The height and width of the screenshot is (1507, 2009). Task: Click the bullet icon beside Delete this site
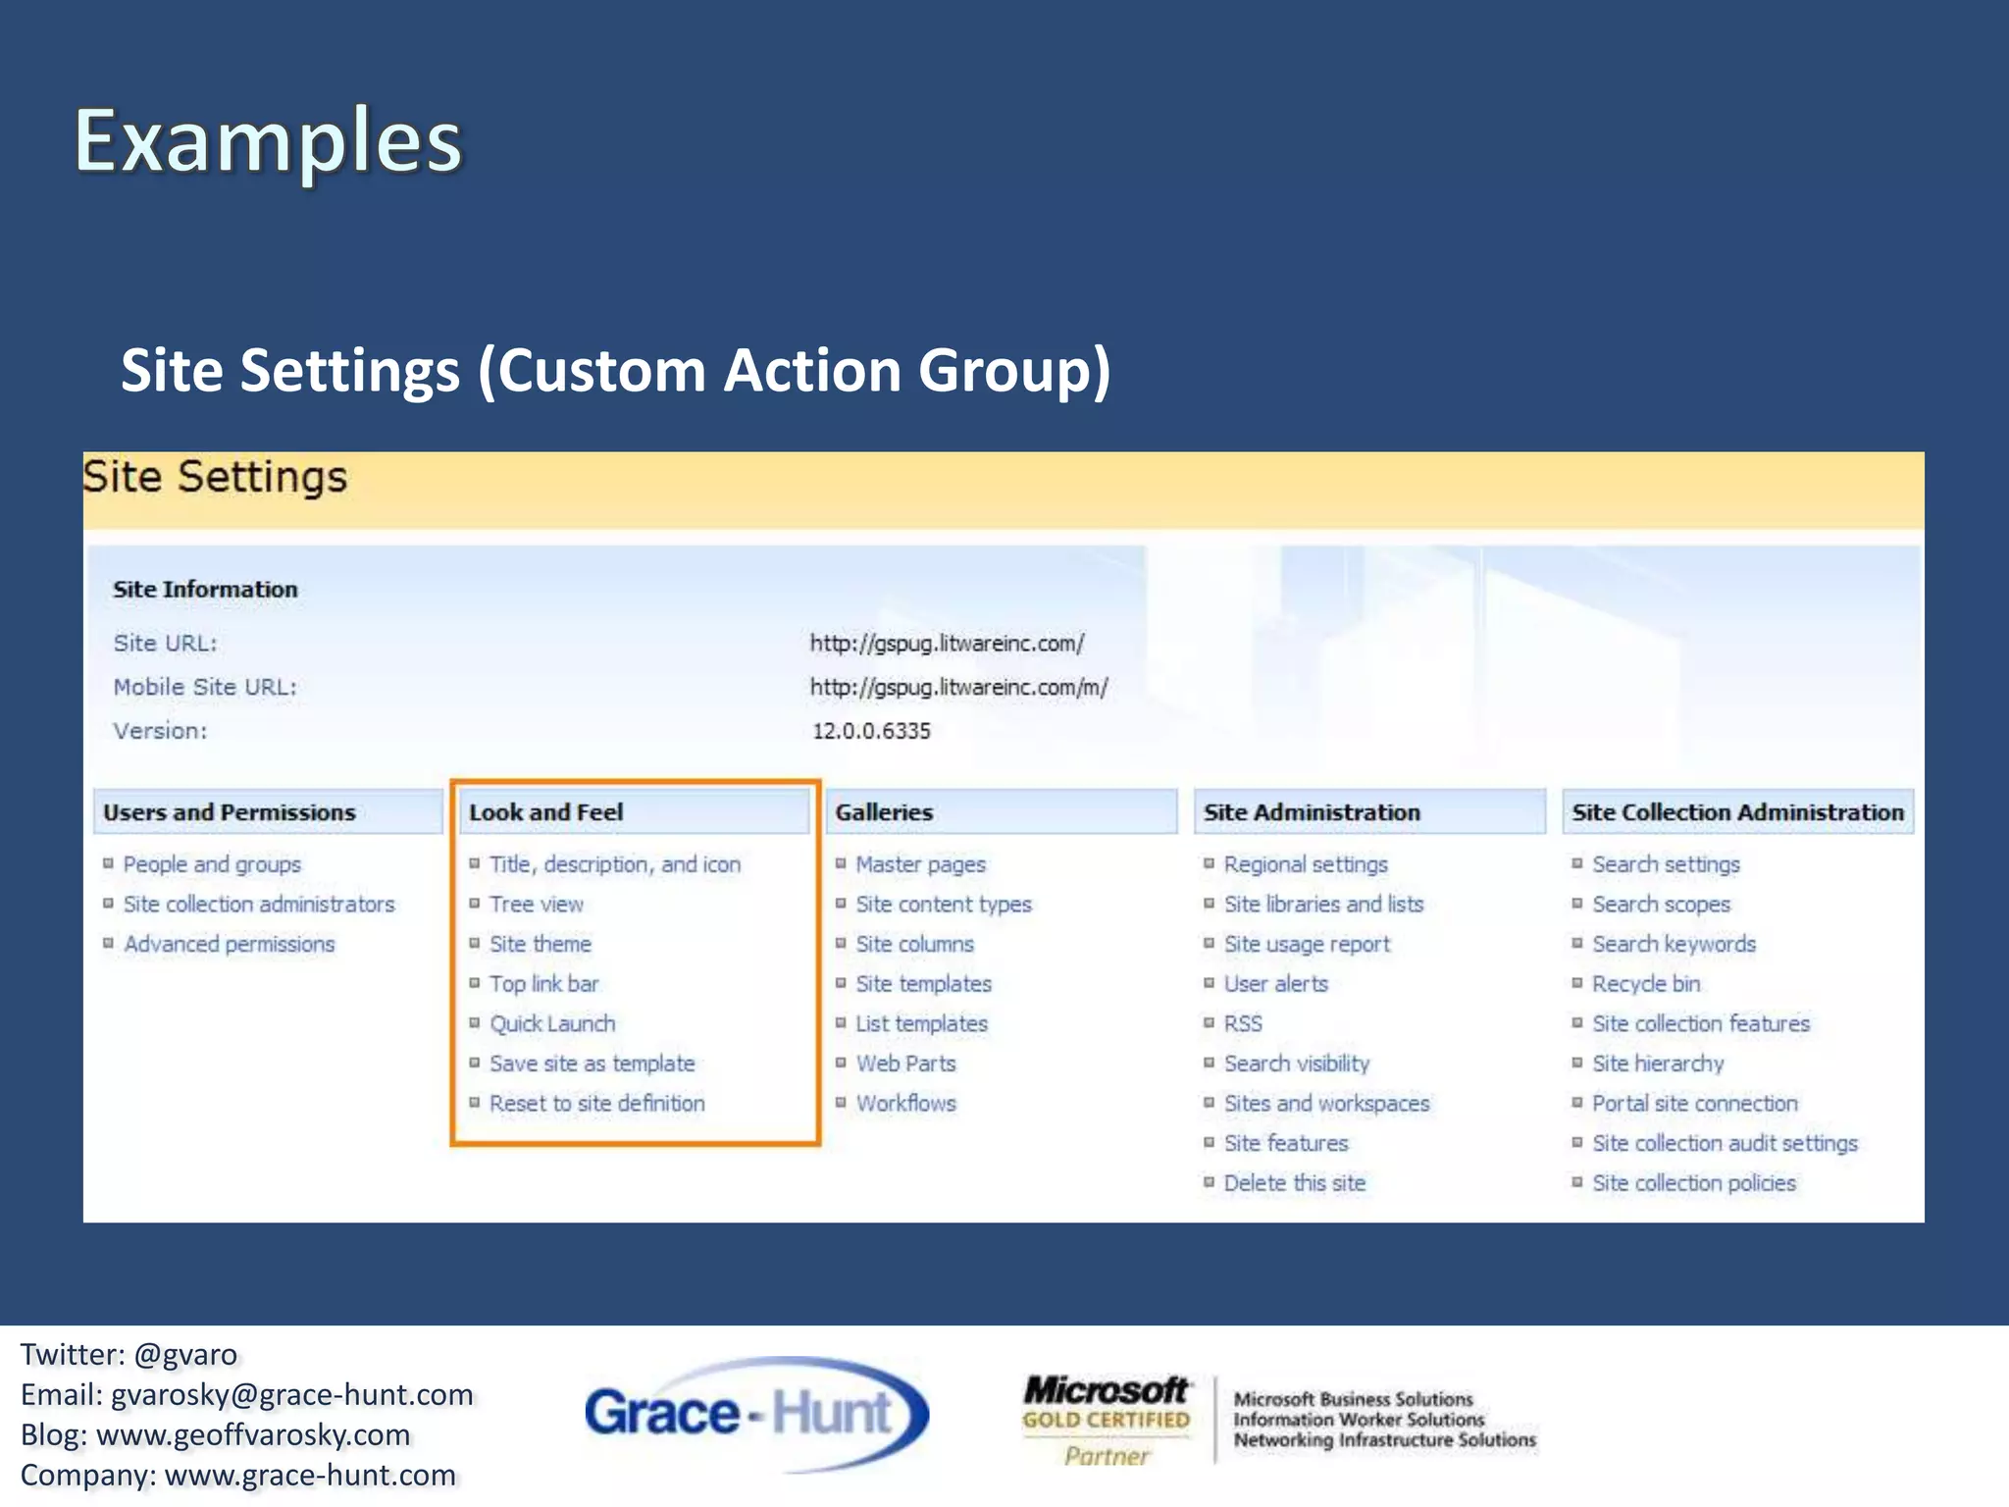(1209, 1182)
